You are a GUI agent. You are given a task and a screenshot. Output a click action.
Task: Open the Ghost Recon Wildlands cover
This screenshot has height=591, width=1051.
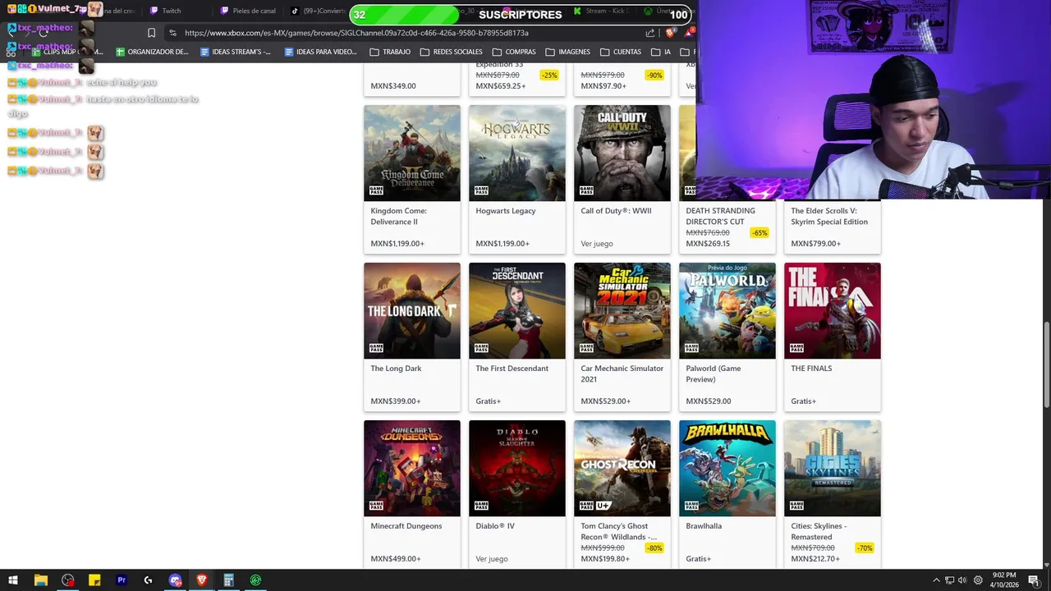coord(622,468)
